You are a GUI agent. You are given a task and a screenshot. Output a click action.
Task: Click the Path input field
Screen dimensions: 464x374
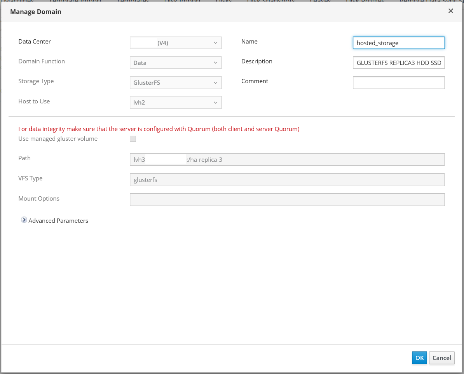coord(287,159)
